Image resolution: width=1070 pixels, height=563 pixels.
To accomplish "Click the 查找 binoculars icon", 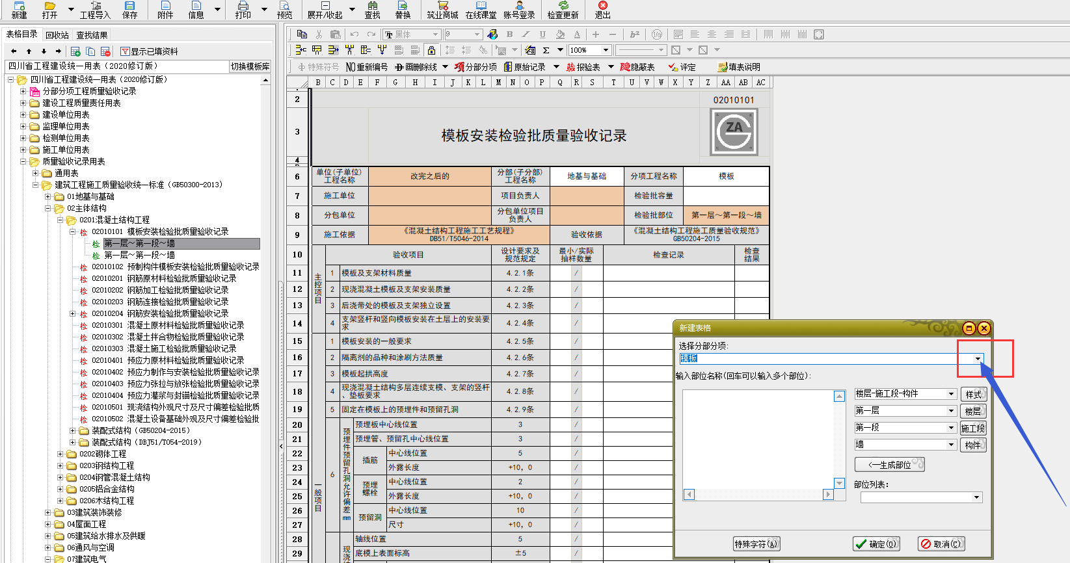I will [372, 6].
